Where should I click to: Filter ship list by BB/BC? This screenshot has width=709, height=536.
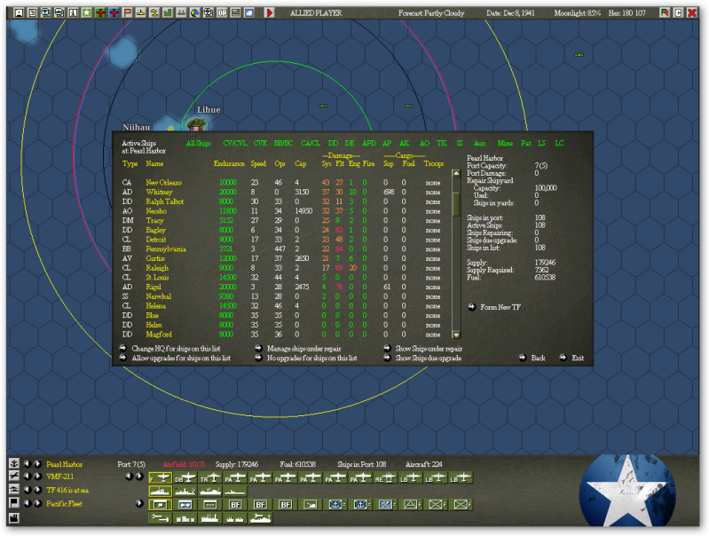pos(283,144)
